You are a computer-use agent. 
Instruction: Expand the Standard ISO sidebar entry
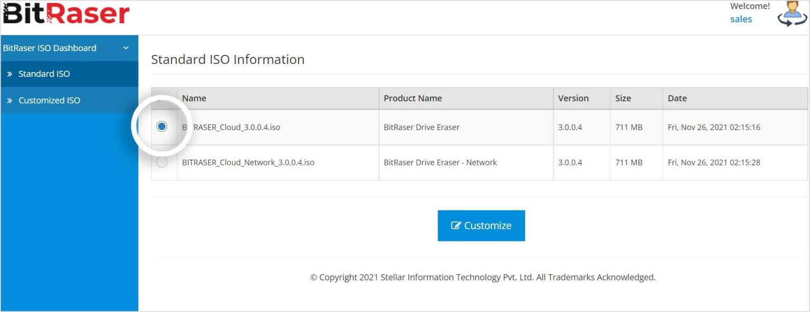click(x=45, y=74)
